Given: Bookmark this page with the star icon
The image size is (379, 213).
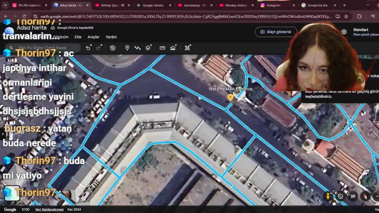Looking at the screenshot, I should pyautogui.click(x=346, y=17).
